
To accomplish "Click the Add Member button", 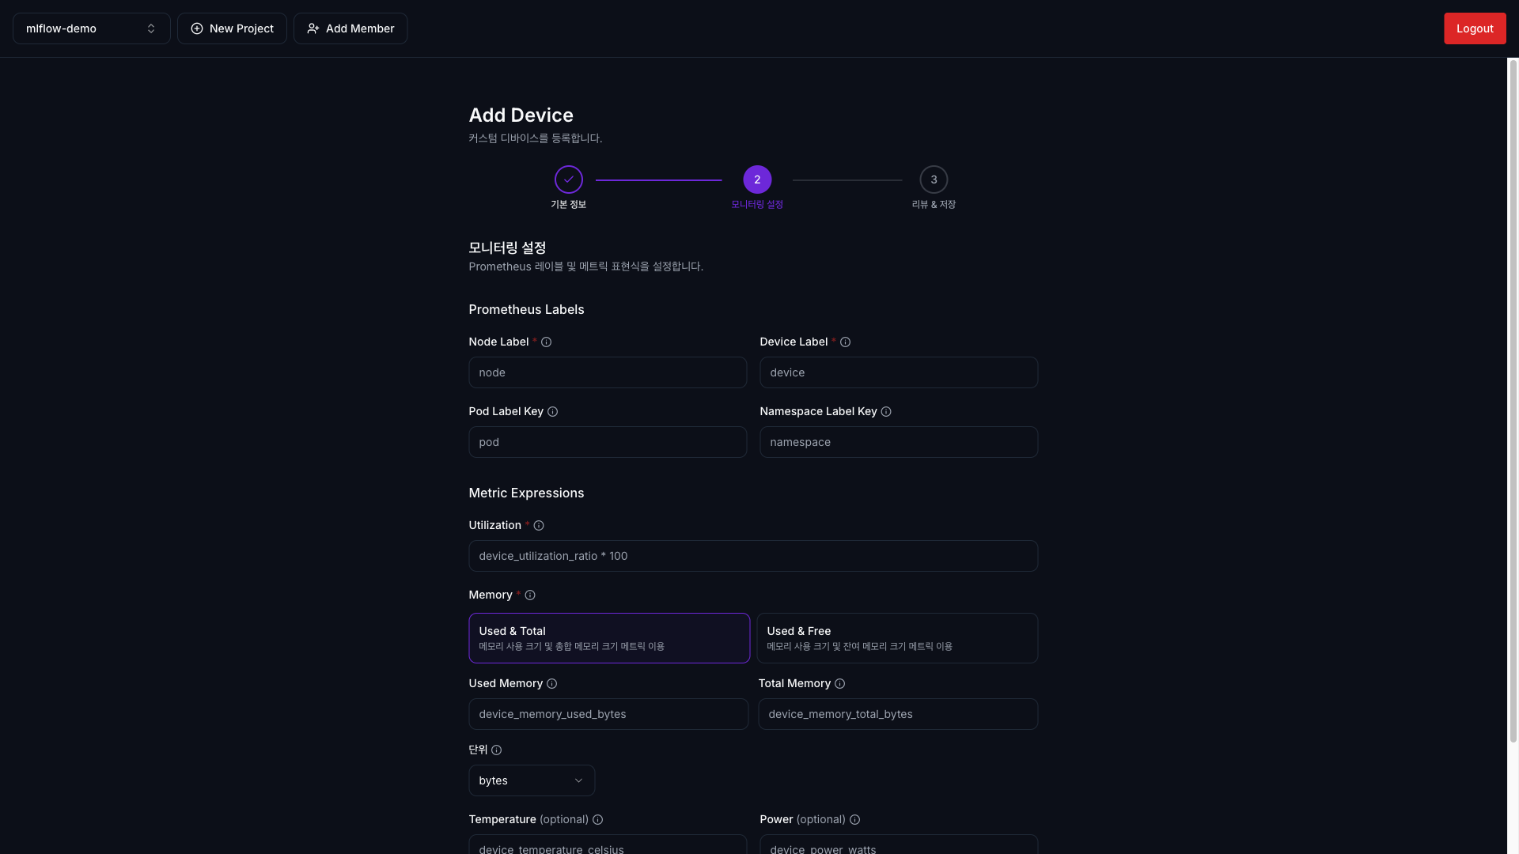I will click(350, 28).
